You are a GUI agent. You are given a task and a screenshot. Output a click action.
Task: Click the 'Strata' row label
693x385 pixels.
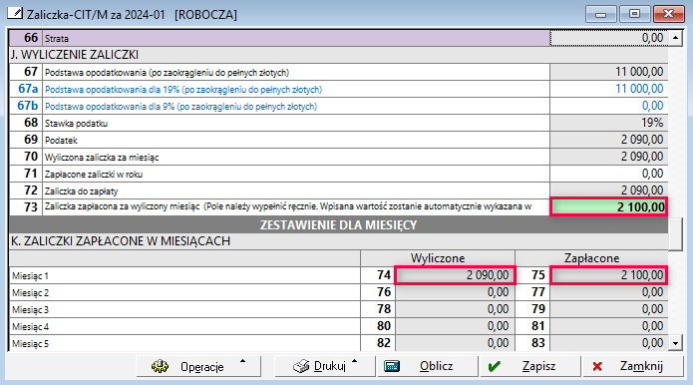pos(57,39)
